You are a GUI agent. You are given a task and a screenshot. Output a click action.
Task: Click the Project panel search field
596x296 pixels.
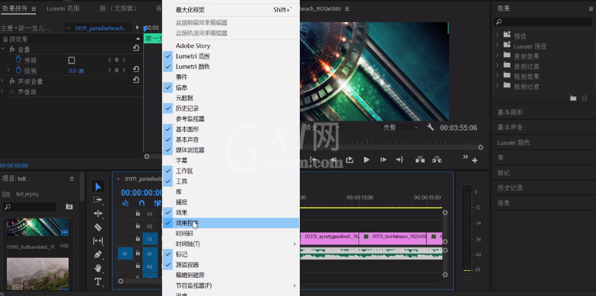[30, 207]
